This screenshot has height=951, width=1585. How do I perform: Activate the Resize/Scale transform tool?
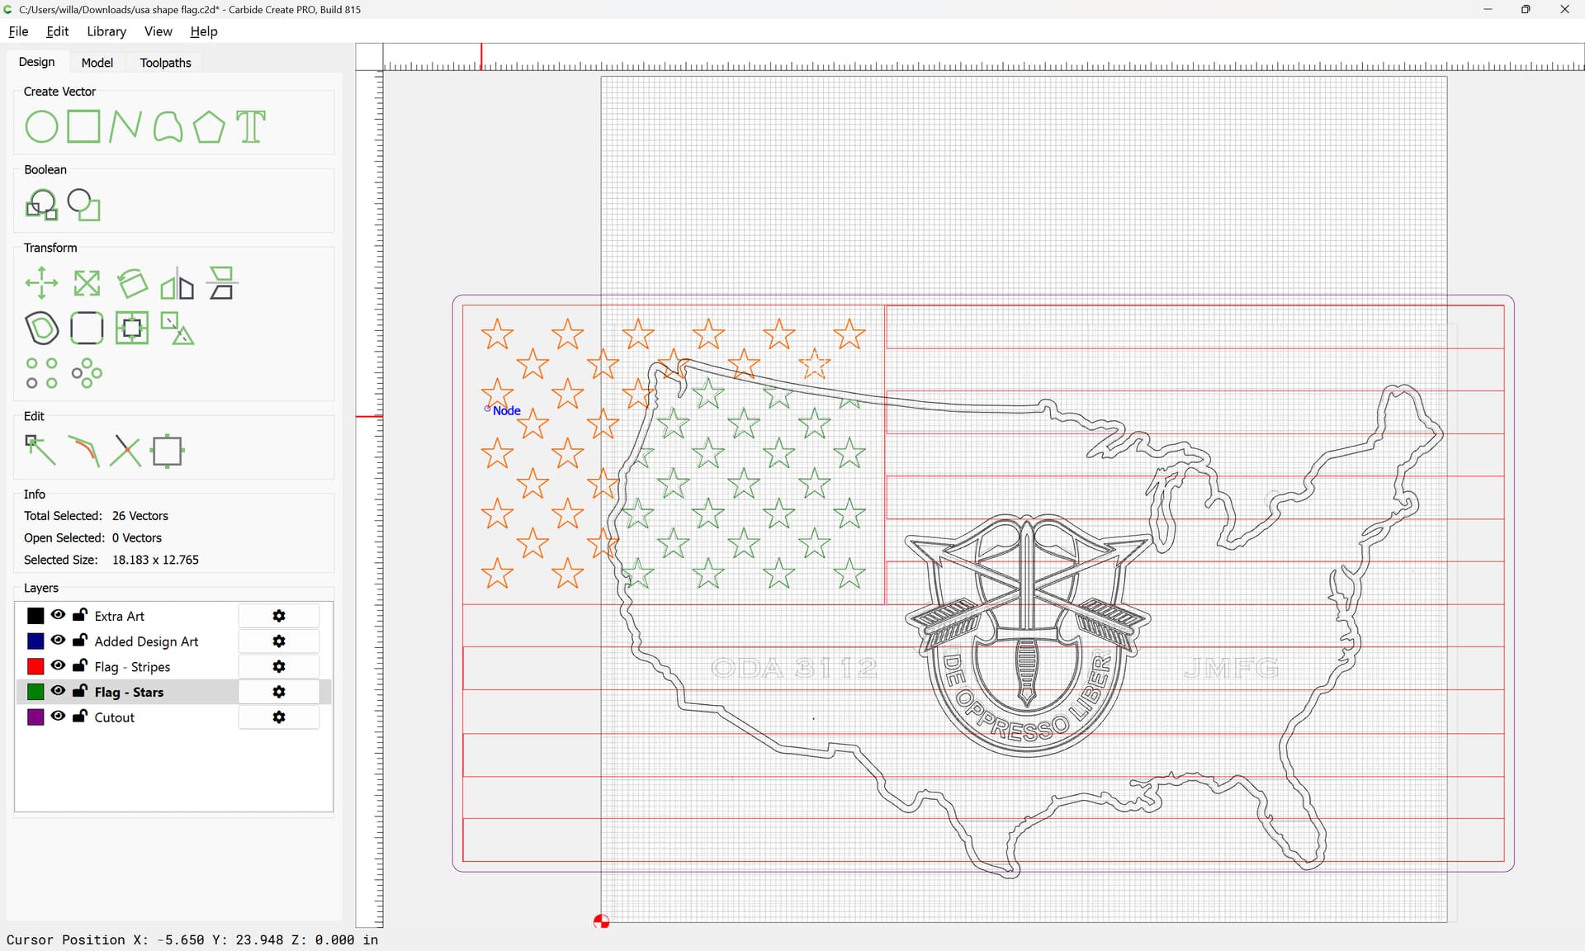pos(87,283)
